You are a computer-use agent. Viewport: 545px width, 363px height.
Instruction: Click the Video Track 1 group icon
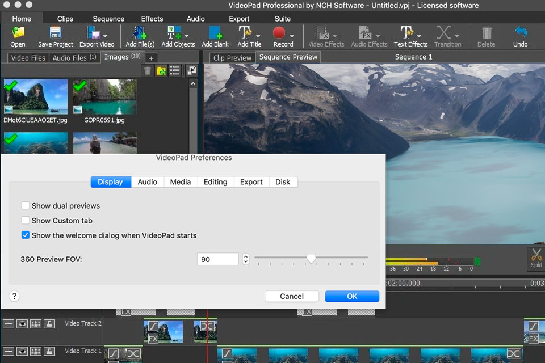36,352
